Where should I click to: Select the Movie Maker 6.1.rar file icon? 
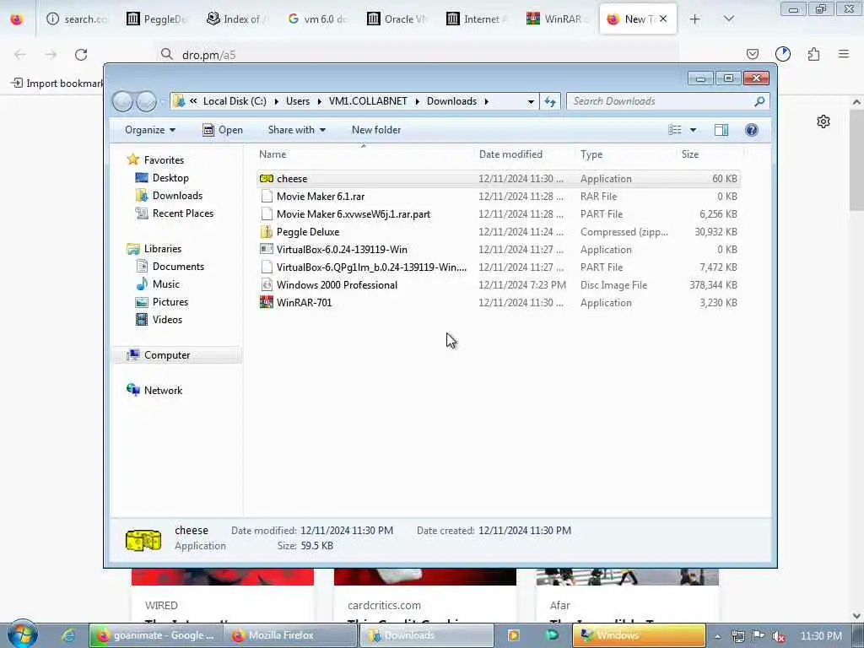(266, 196)
